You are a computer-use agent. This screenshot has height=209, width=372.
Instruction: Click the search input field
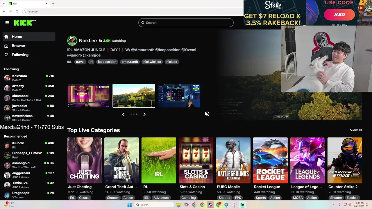point(186,23)
